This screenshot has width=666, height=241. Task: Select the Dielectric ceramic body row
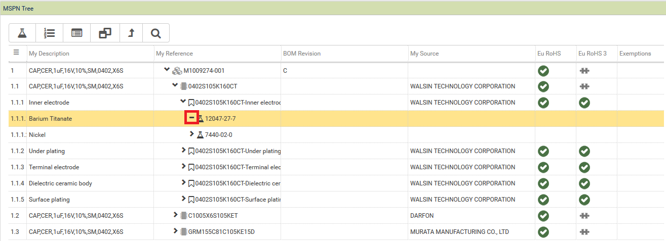point(60,183)
